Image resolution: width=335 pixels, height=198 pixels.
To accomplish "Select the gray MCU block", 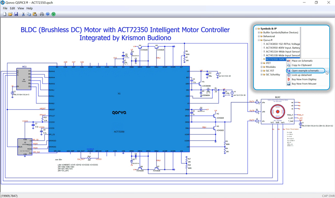I will [24, 79].
